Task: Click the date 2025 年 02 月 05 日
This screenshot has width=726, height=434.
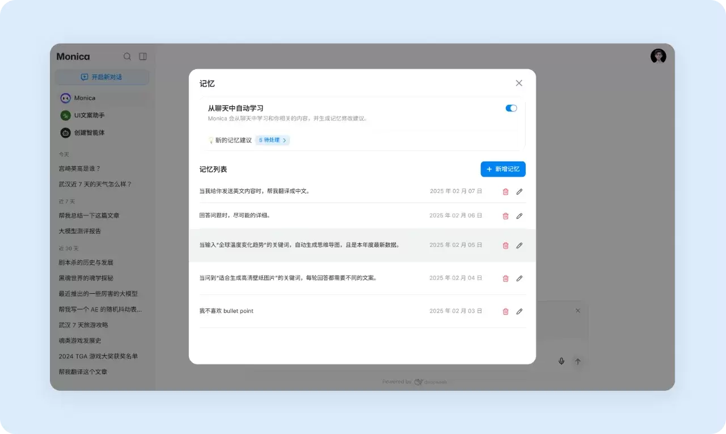Action: (456, 245)
